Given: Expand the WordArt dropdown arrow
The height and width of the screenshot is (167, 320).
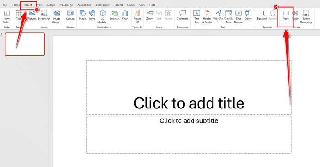Looking at the screenshot, I should (218, 22).
